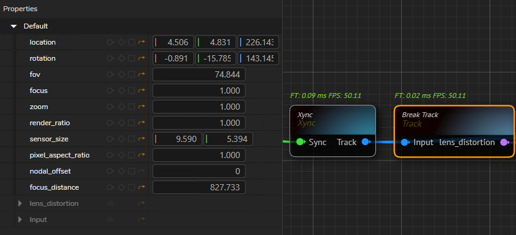Click the orange arrow icon in rotation row

141,58
